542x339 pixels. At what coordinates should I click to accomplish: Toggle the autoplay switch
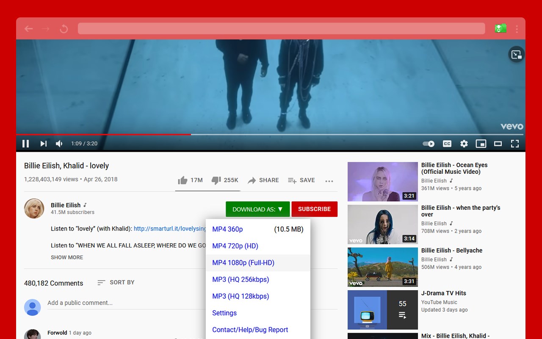click(x=429, y=144)
